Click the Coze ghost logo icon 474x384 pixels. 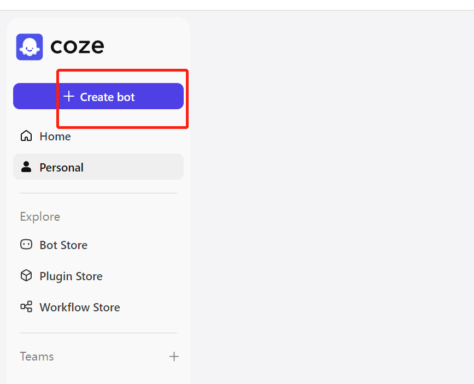tap(30, 47)
